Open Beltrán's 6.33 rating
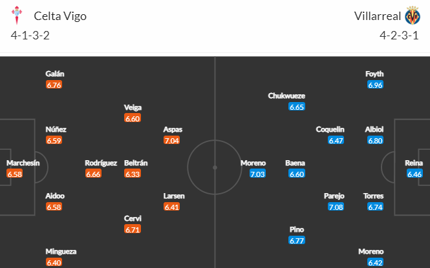430x268 pixels. click(x=133, y=174)
